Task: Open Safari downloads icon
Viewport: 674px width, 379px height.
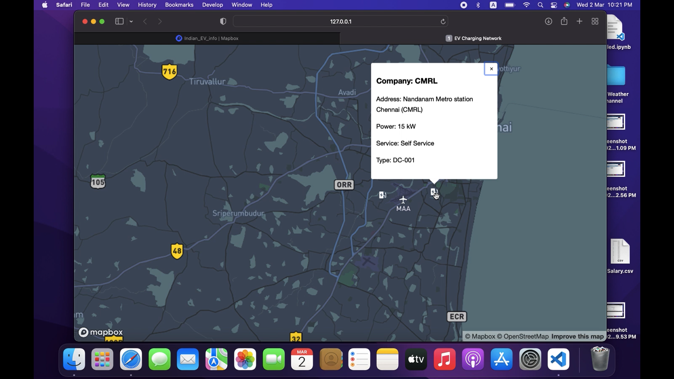Action: point(548,21)
